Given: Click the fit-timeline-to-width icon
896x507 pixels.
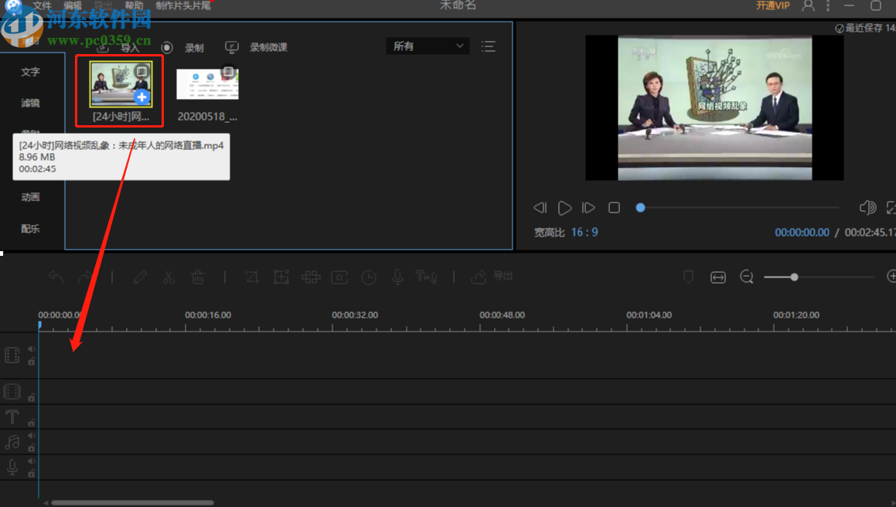Looking at the screenshot, I should (718, 277).
